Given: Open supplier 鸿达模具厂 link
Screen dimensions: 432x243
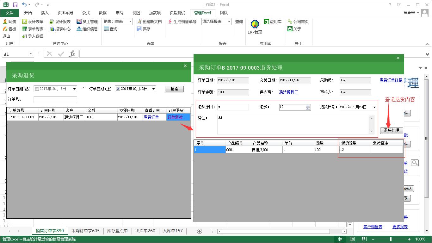Looking at the screenshot, I should click(x=288, y=92).
